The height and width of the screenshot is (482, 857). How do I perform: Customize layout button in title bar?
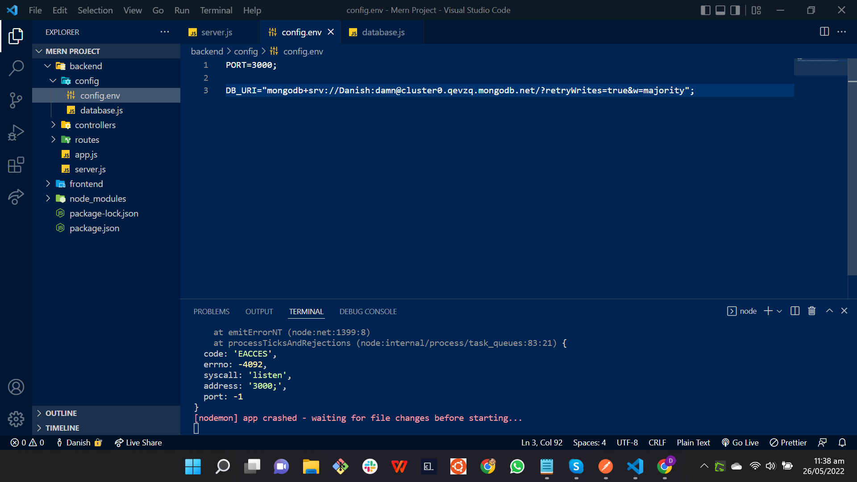[756, 10]
